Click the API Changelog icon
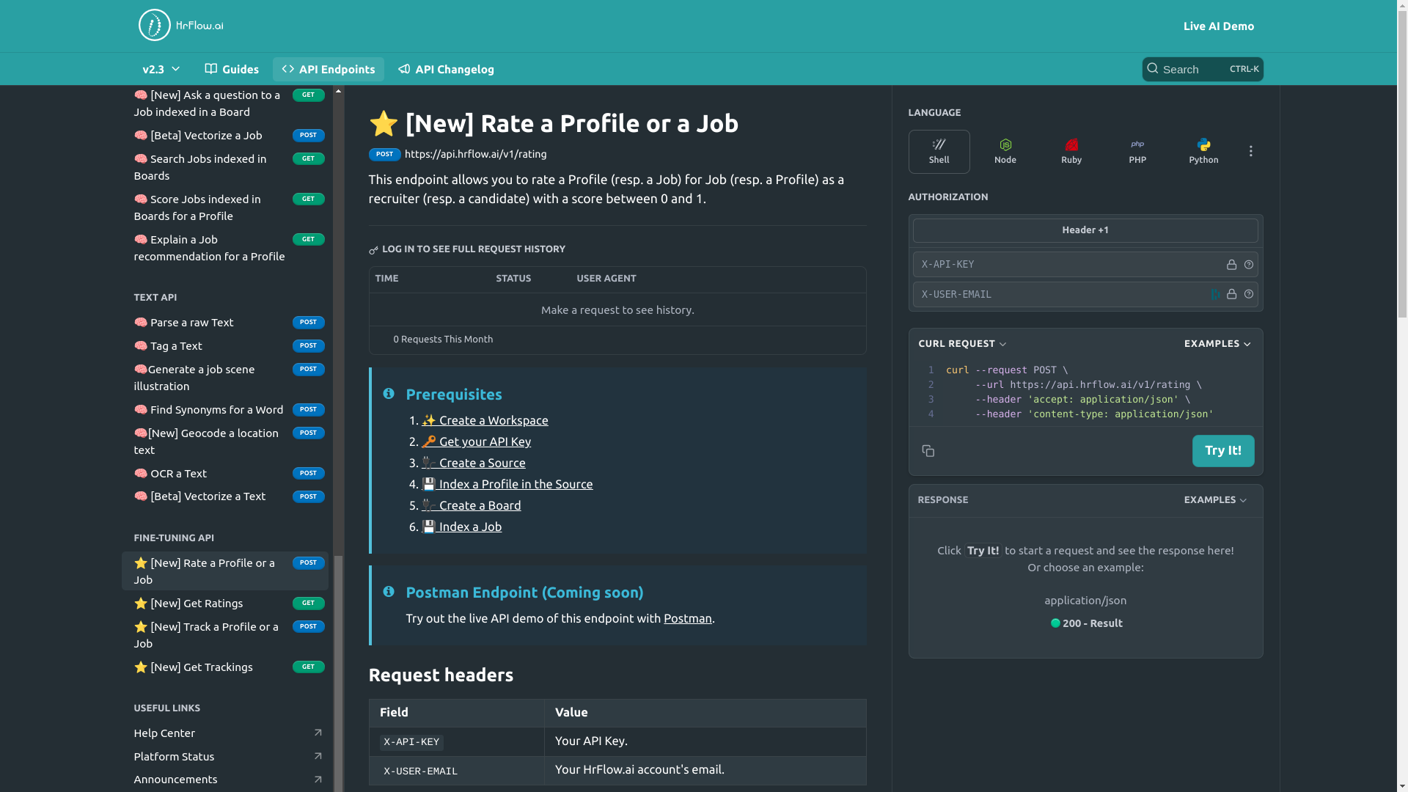This screenshot has height=792, width=1408. click(x=403, y=69)
